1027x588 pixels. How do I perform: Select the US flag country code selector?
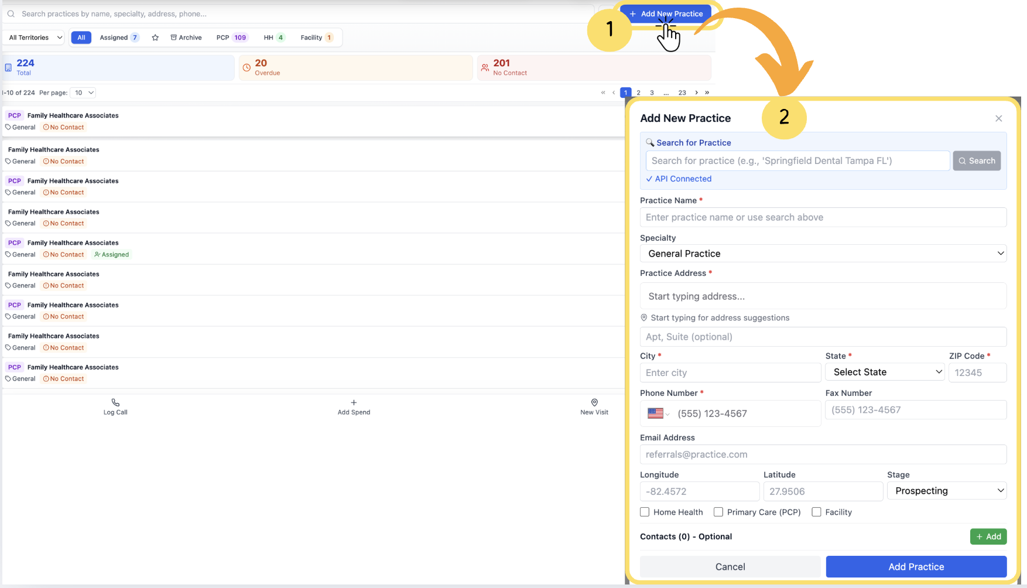pos(658,413)
